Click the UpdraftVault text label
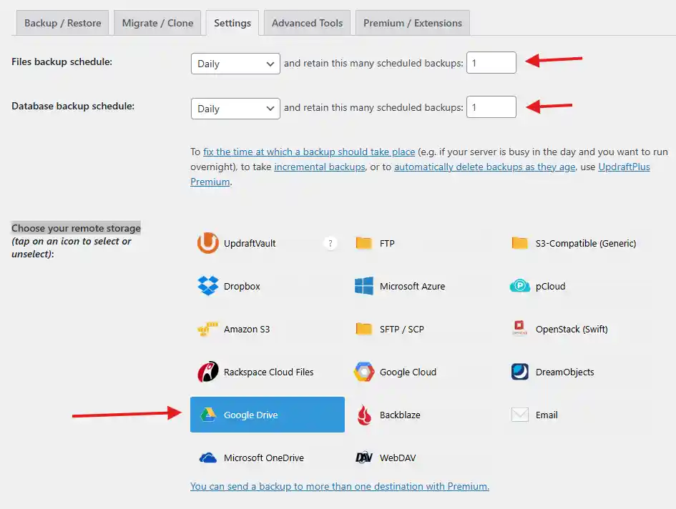 coord(250,244)
